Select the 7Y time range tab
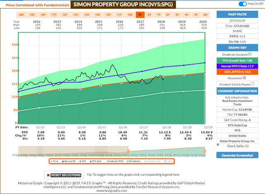This screenshot has height=194, width=265. pyautogui.click(x=159, y=15)
